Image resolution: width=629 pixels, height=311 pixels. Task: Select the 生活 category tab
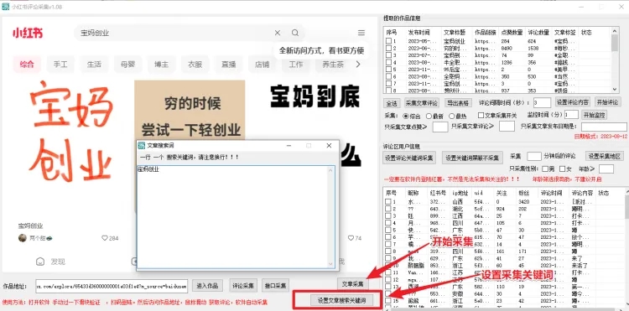pyautogui.click(x=94, y=64)
